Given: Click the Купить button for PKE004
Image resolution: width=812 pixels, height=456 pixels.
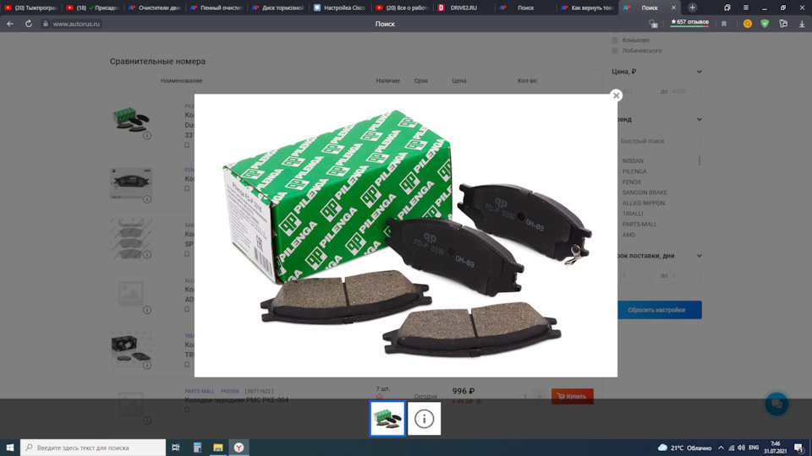Looking at the screenshot, I should point(573,397).
